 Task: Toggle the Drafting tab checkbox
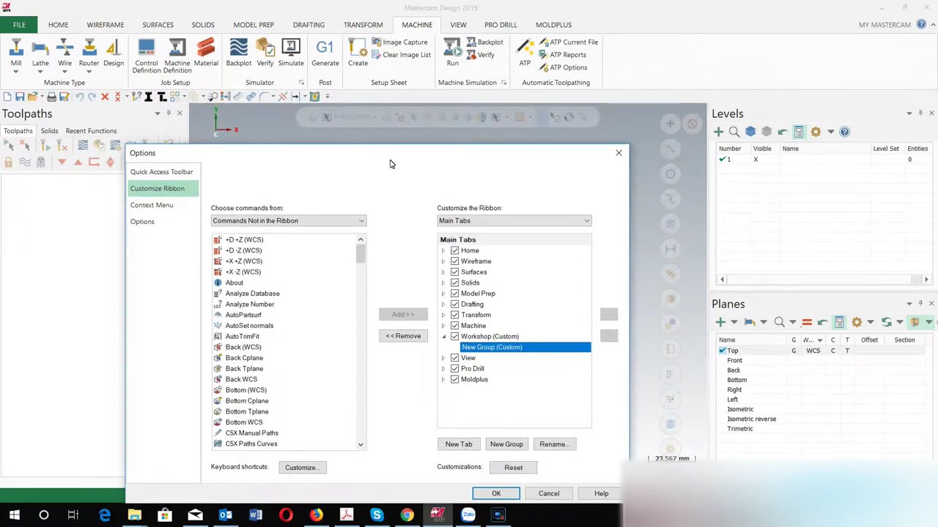coord(454,304)
